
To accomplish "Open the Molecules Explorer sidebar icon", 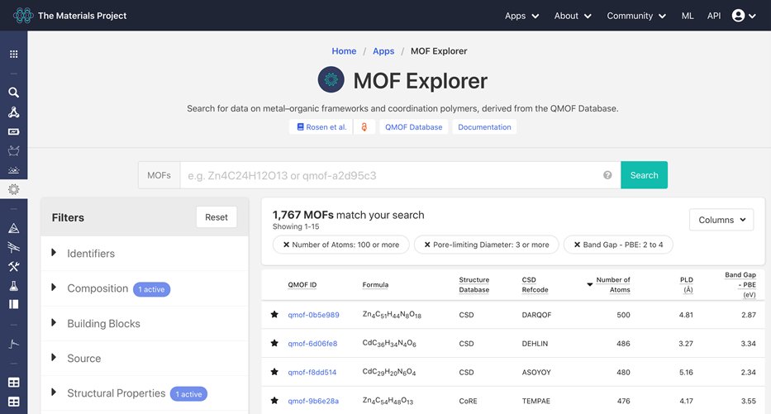I will pos(14,112).
